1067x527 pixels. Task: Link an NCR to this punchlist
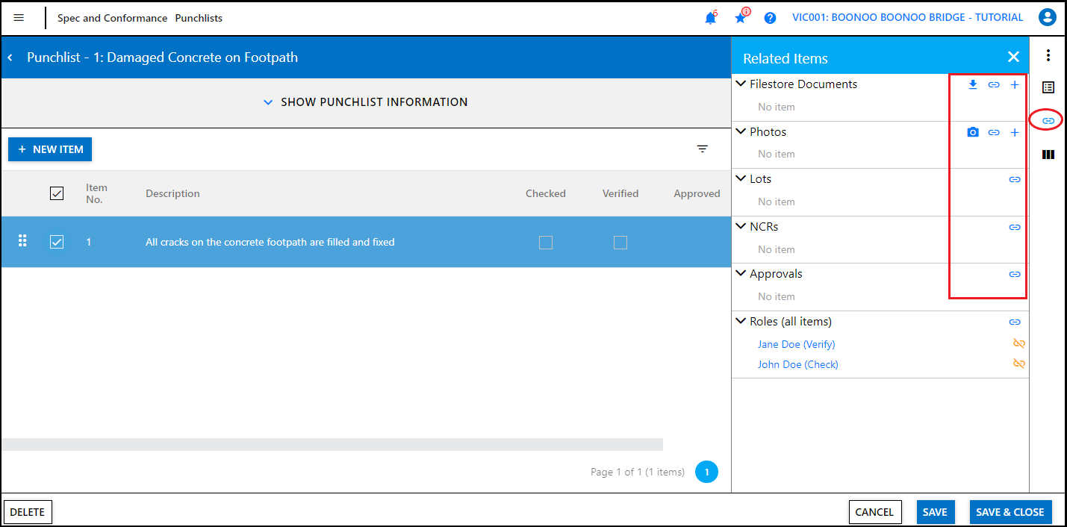tap(1015, 227)
